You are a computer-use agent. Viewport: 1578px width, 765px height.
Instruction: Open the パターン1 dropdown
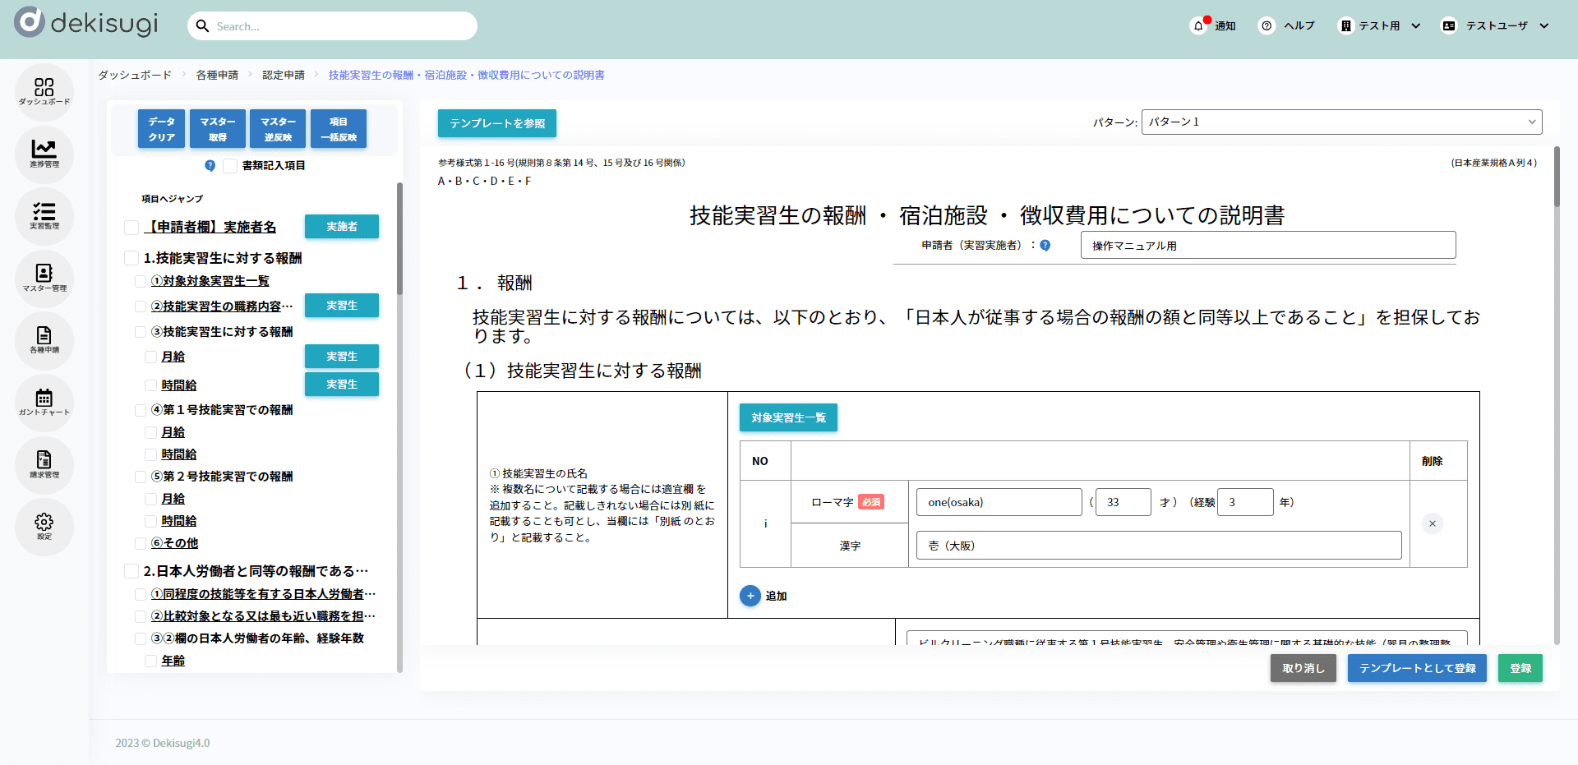click(1340, 122)
